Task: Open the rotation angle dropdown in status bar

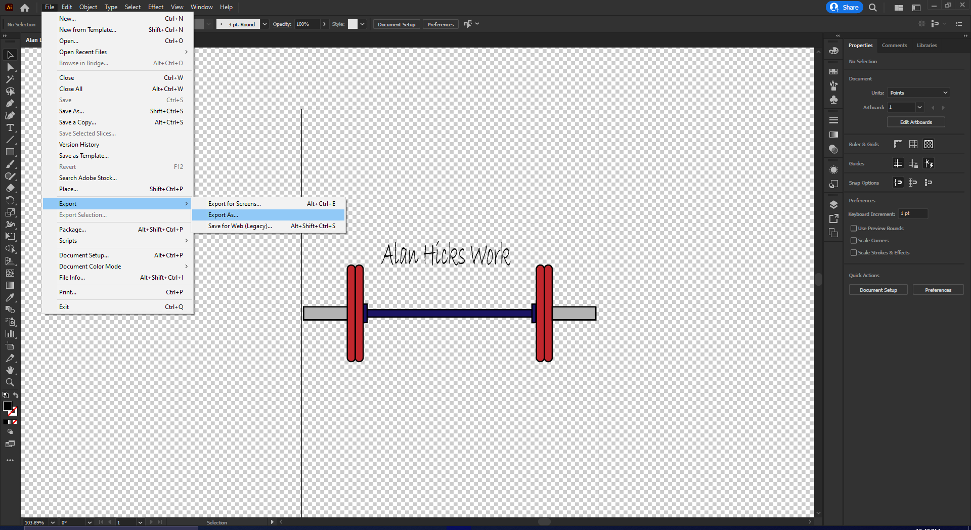Action: pos(90,522)
